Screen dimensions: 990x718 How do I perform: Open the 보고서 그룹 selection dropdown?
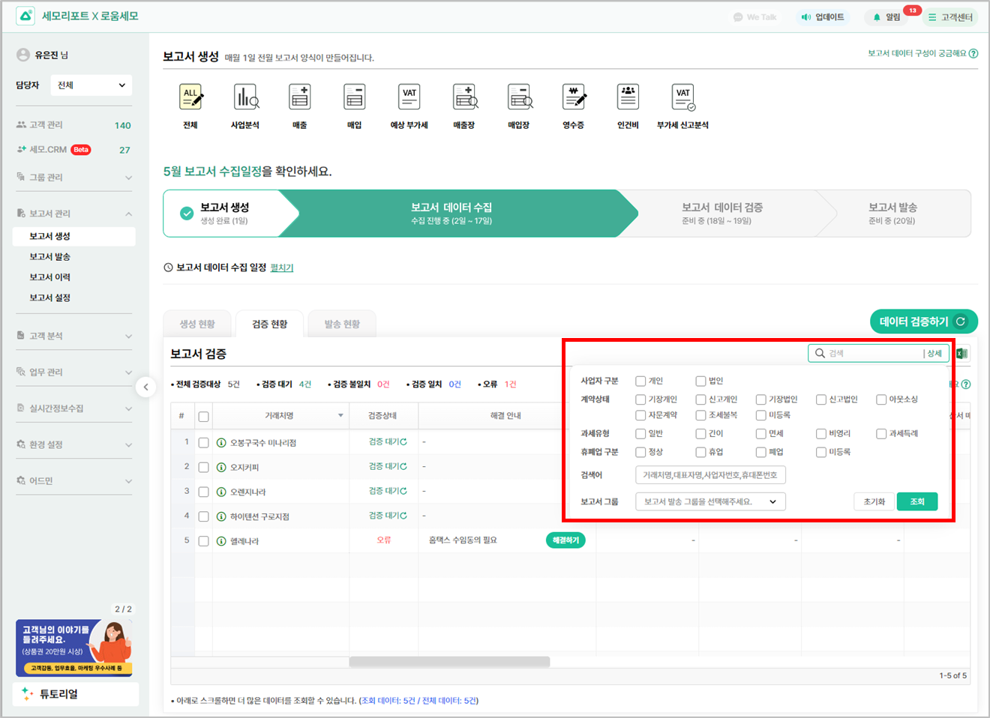709,501
